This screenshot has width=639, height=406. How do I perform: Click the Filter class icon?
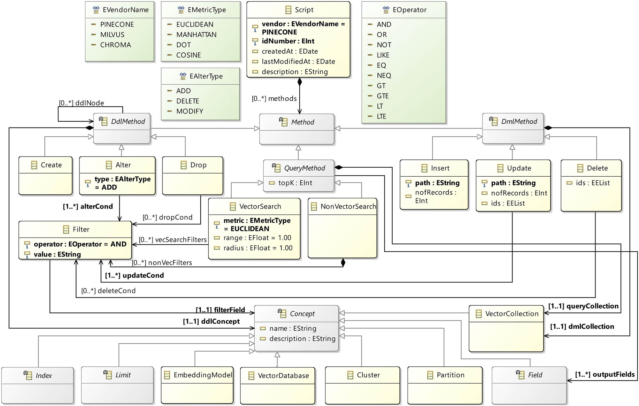(x=66, y=229)
